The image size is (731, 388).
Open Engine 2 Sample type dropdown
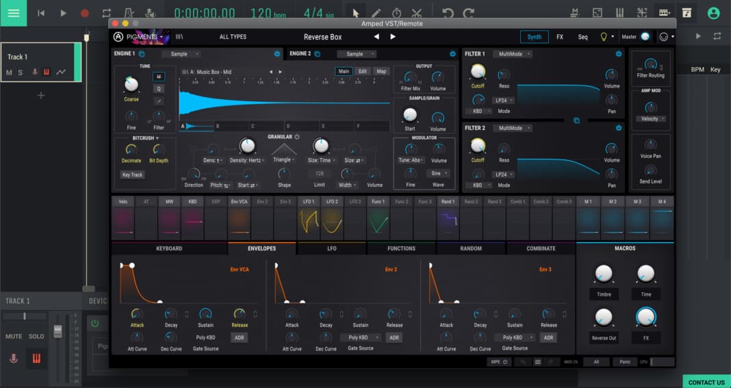(x=357, y=54)
